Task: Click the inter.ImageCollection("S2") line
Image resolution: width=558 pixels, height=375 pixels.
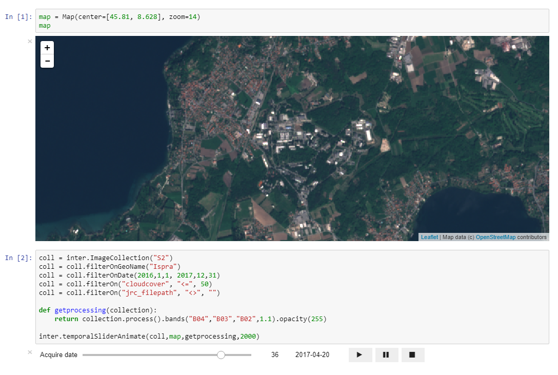Action: coord(106,258)
